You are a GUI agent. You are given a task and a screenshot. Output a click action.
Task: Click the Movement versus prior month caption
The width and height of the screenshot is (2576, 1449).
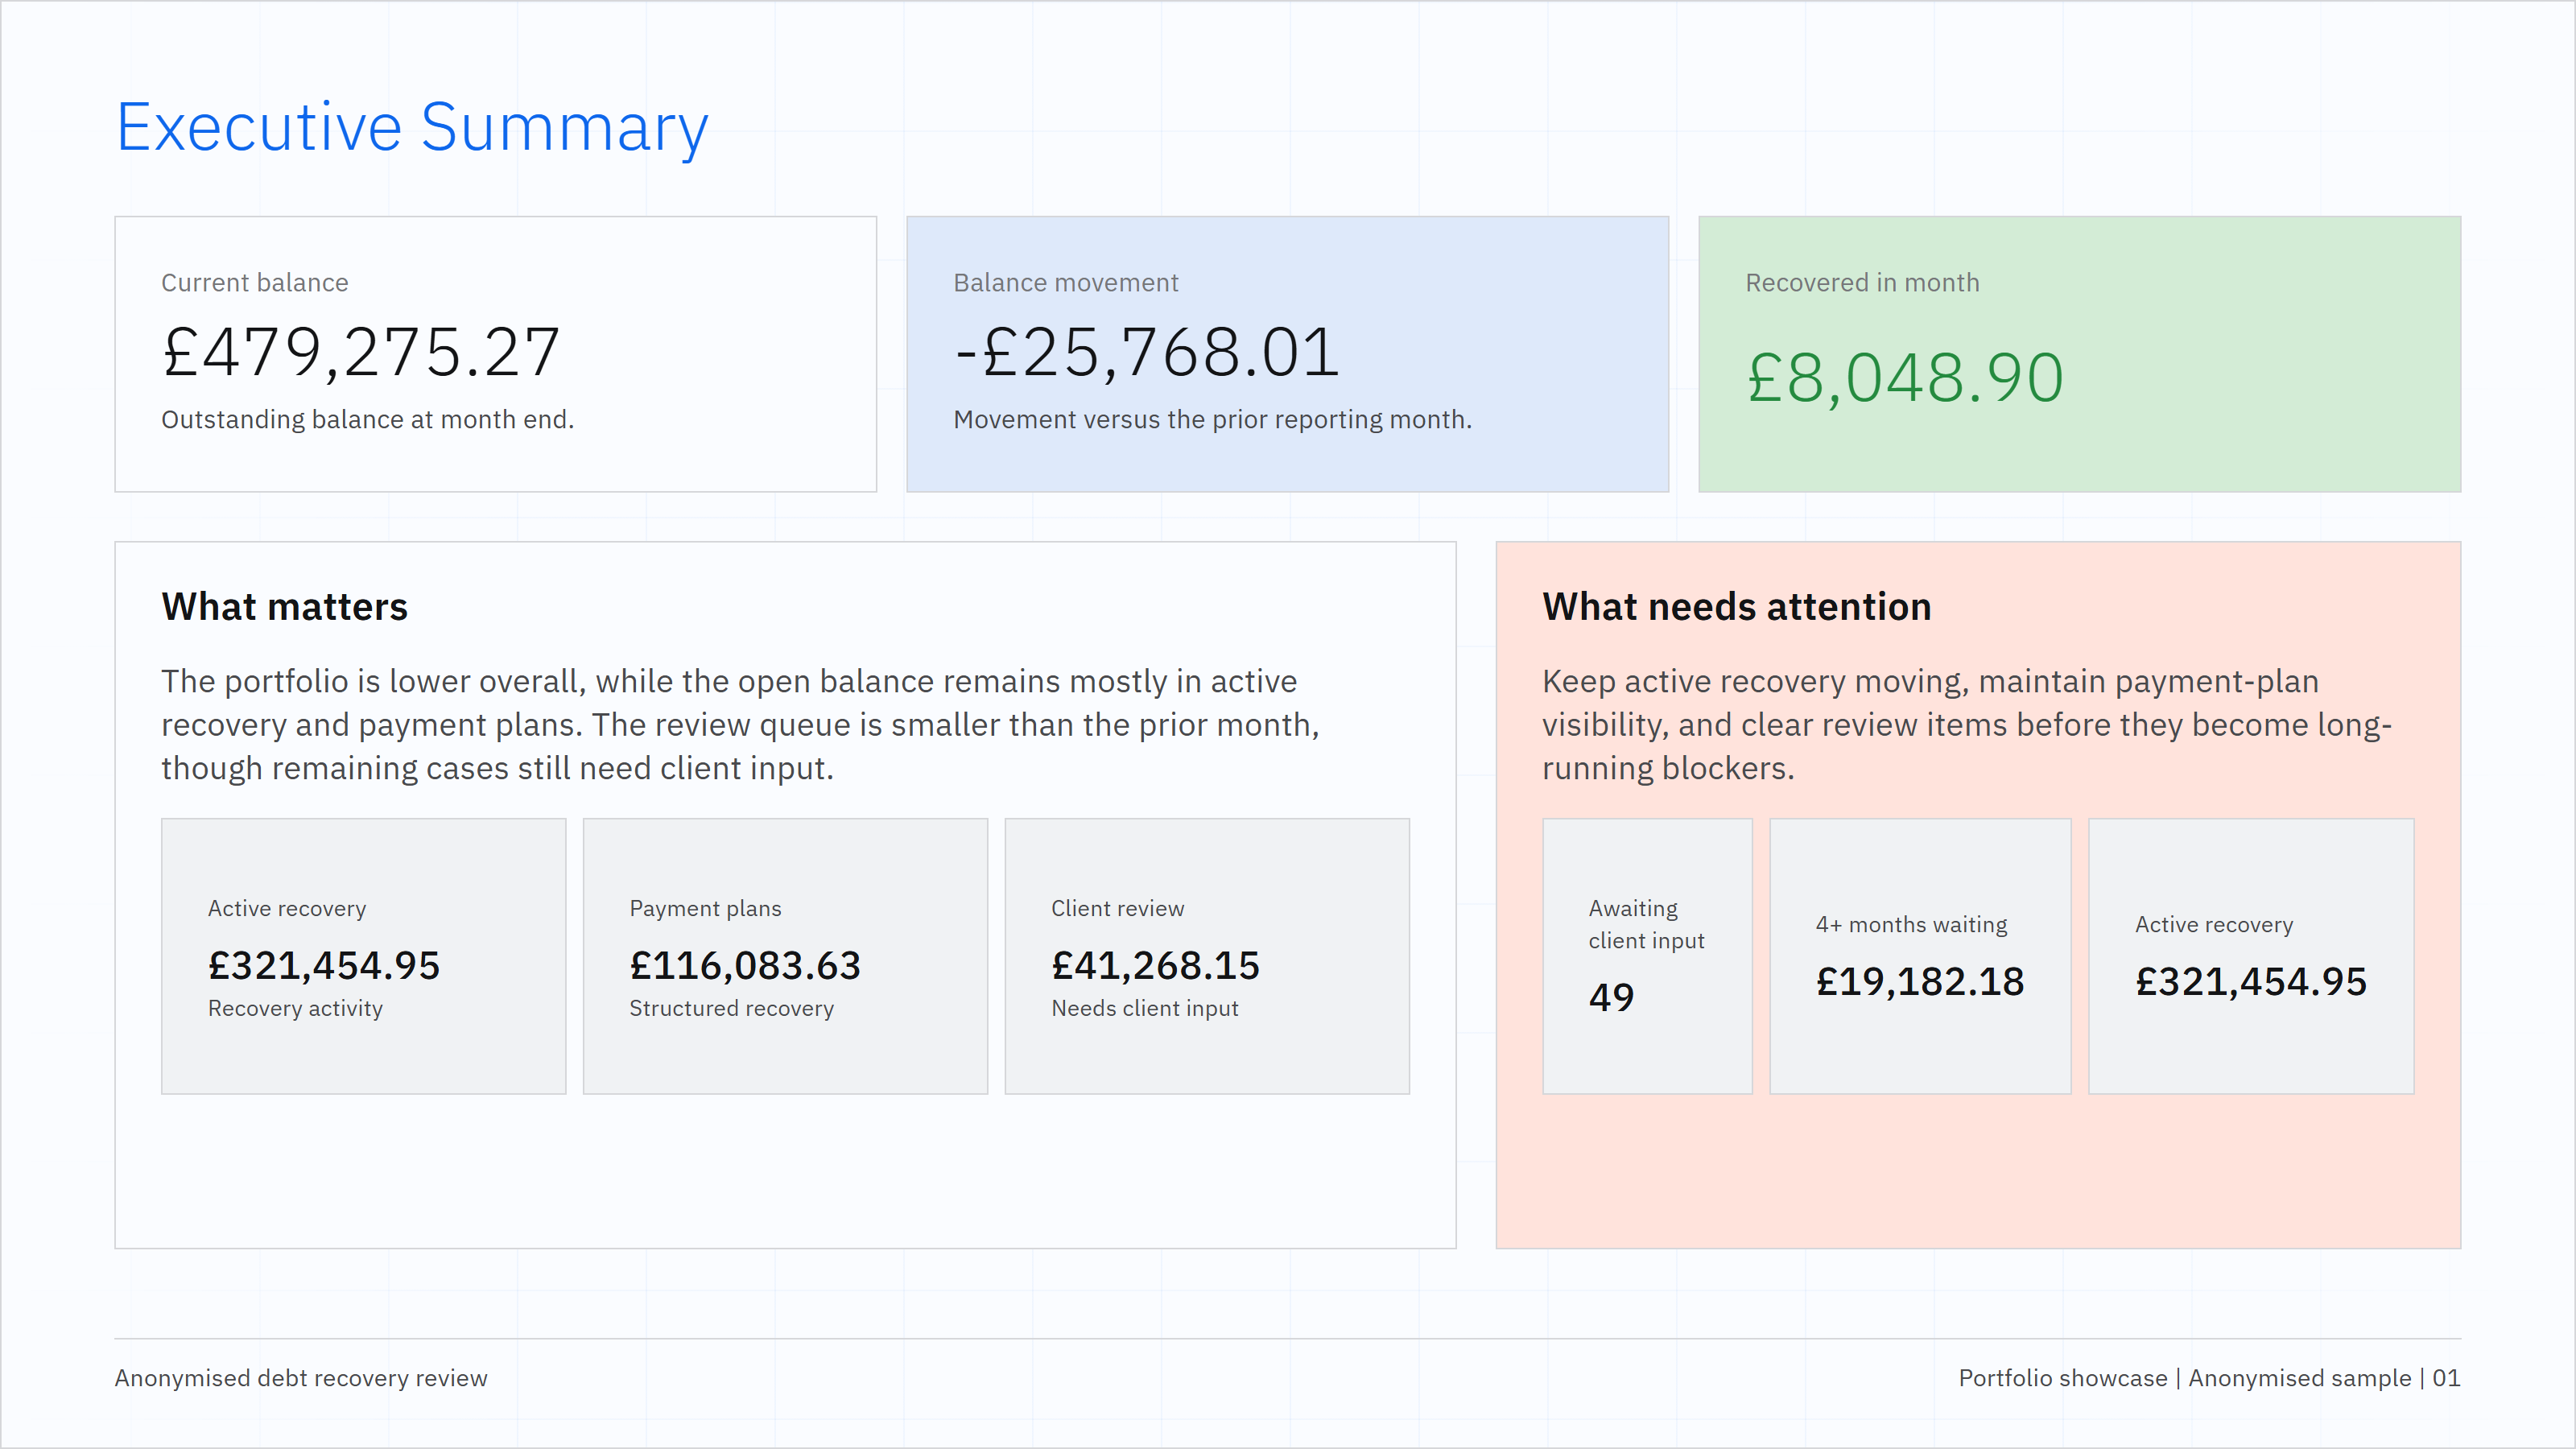click(x=1212, y=420)
